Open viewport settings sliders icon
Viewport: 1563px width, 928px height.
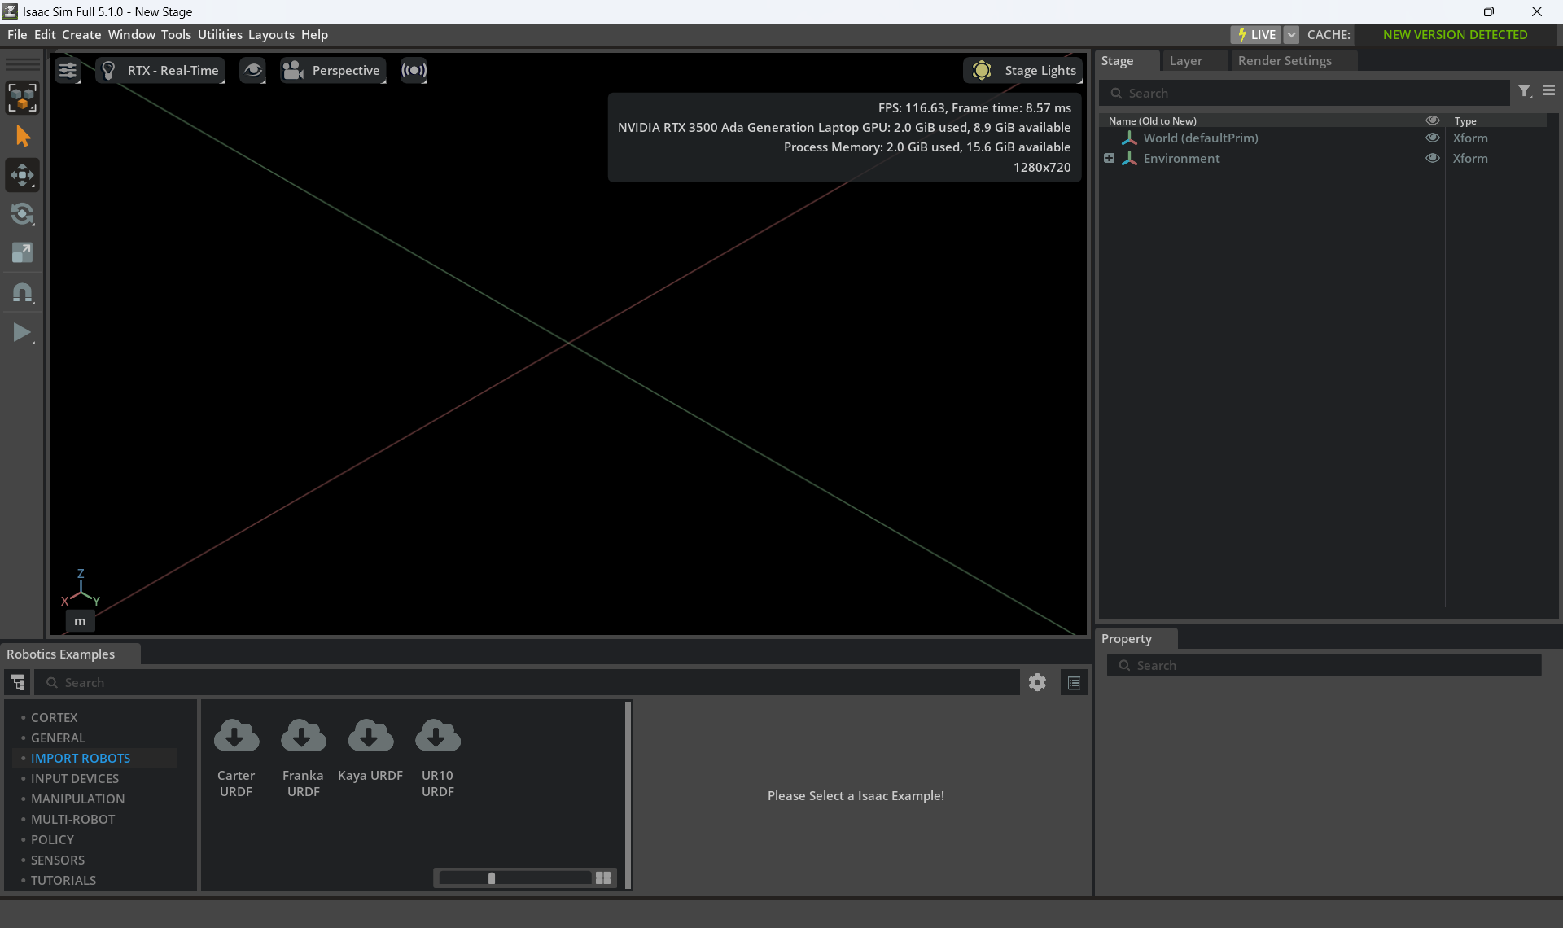click(x=68, y=71)
